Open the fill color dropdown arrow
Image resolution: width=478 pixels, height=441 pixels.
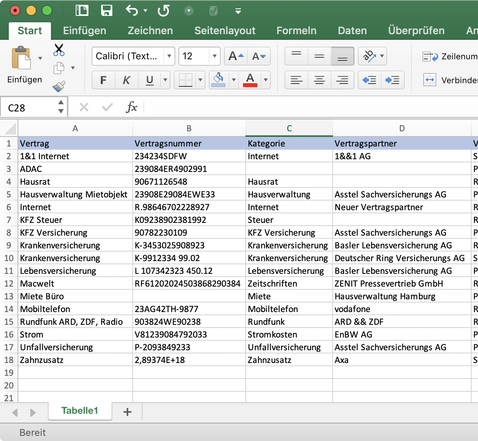click(234, 80)
